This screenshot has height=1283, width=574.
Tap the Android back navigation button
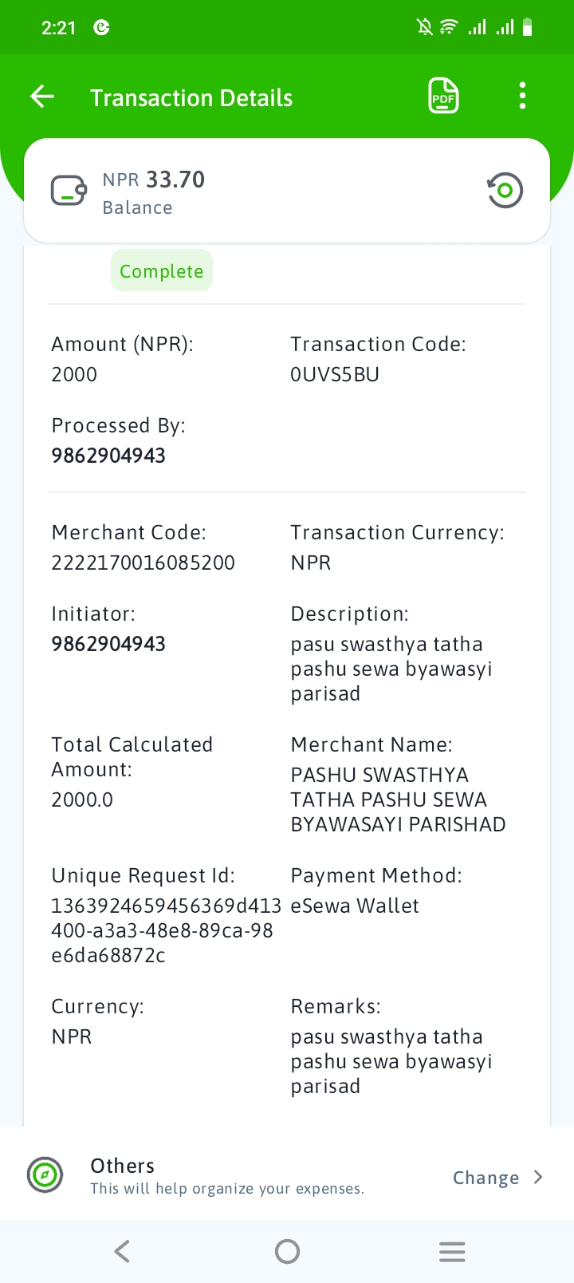tap(122, 1251)
